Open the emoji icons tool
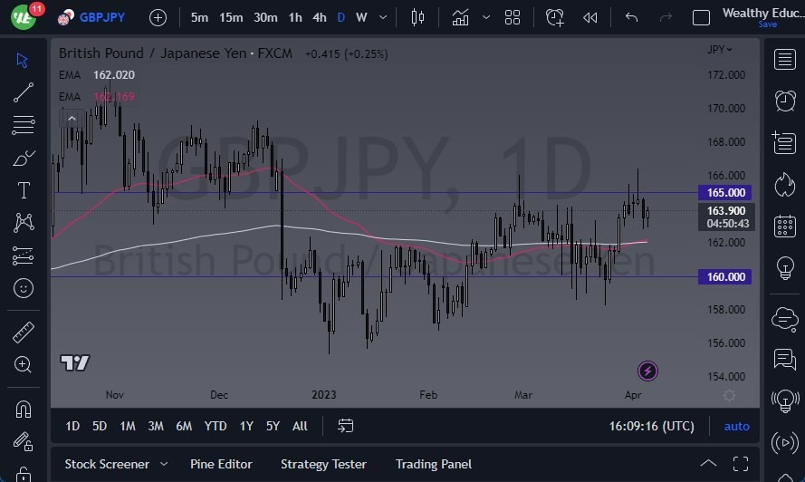The height and width of the screenshot is (482, 805). click(24, 288)
